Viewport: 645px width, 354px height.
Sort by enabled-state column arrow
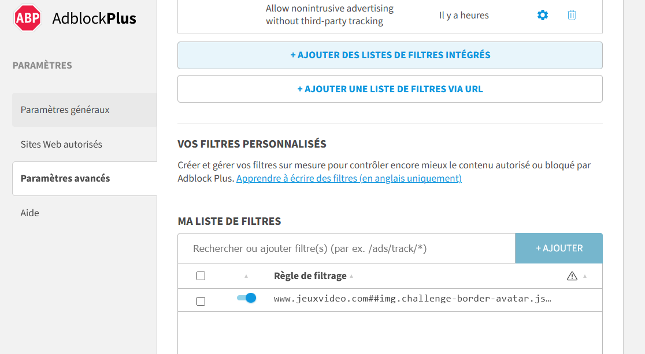click(246, 277)
